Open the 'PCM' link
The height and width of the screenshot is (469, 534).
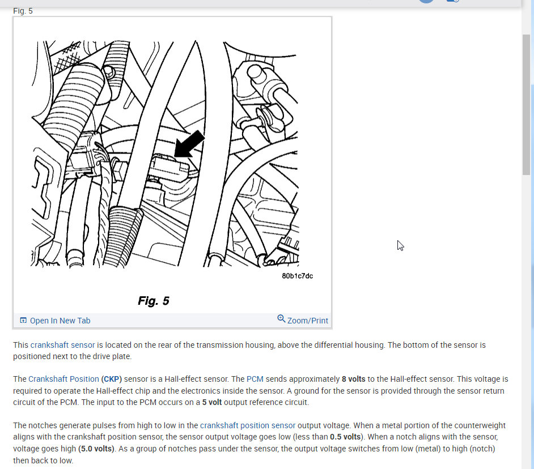[x=255, y=379]
